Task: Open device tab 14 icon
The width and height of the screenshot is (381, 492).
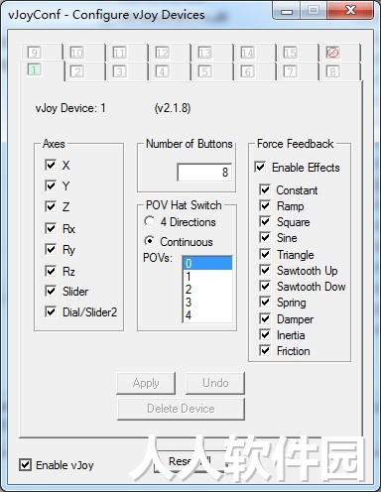Action: (x=247, y=53)
